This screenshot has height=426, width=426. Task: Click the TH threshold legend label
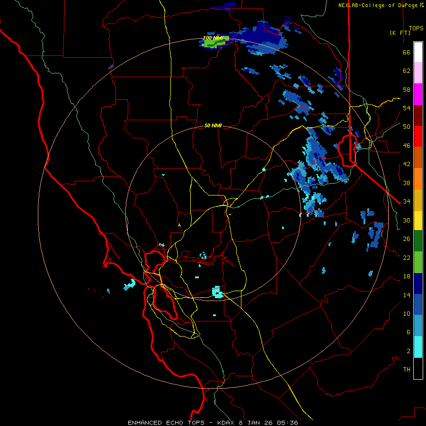point(407,370)
